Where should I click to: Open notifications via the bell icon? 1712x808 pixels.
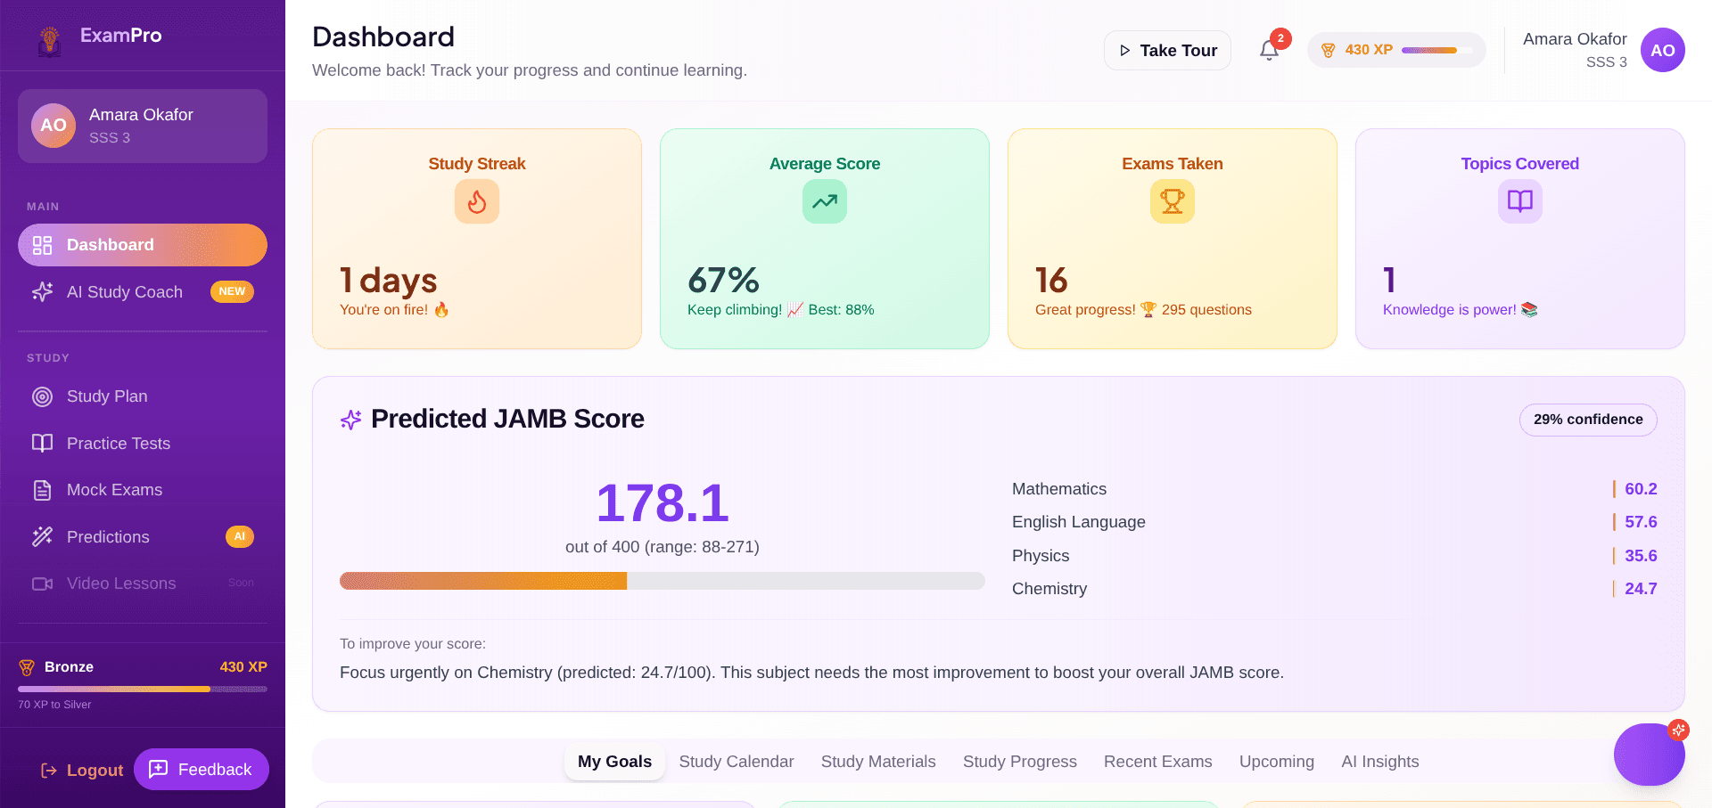point(1269,50)
